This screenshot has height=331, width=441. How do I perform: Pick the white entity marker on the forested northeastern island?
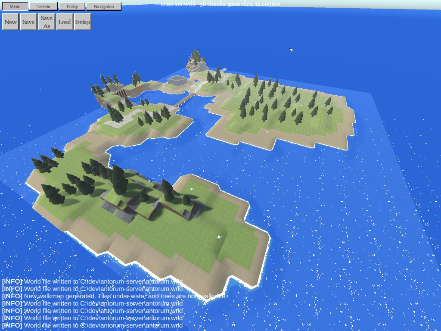pyautogui.click(x=267, y=131)
